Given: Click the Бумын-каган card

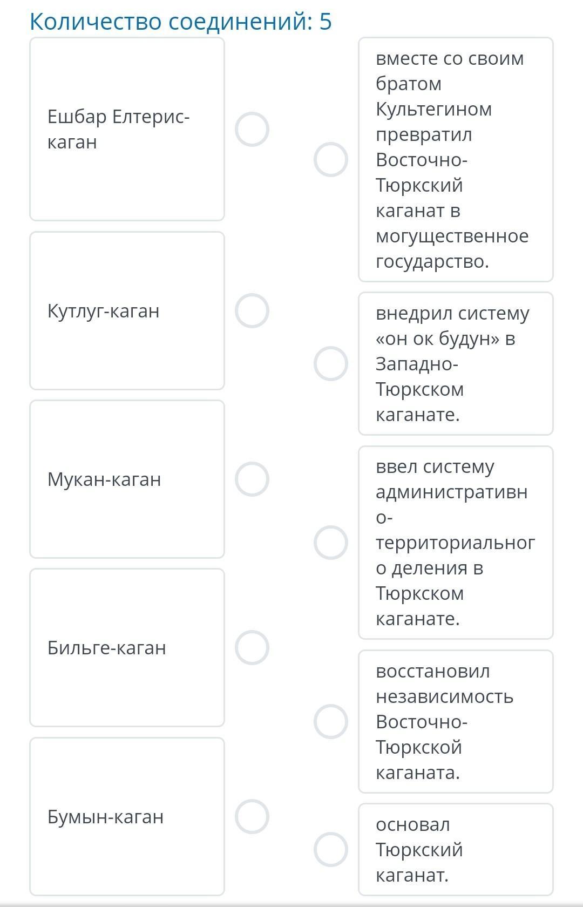Looking at the screenshot, I should click(x=127, y=816).
